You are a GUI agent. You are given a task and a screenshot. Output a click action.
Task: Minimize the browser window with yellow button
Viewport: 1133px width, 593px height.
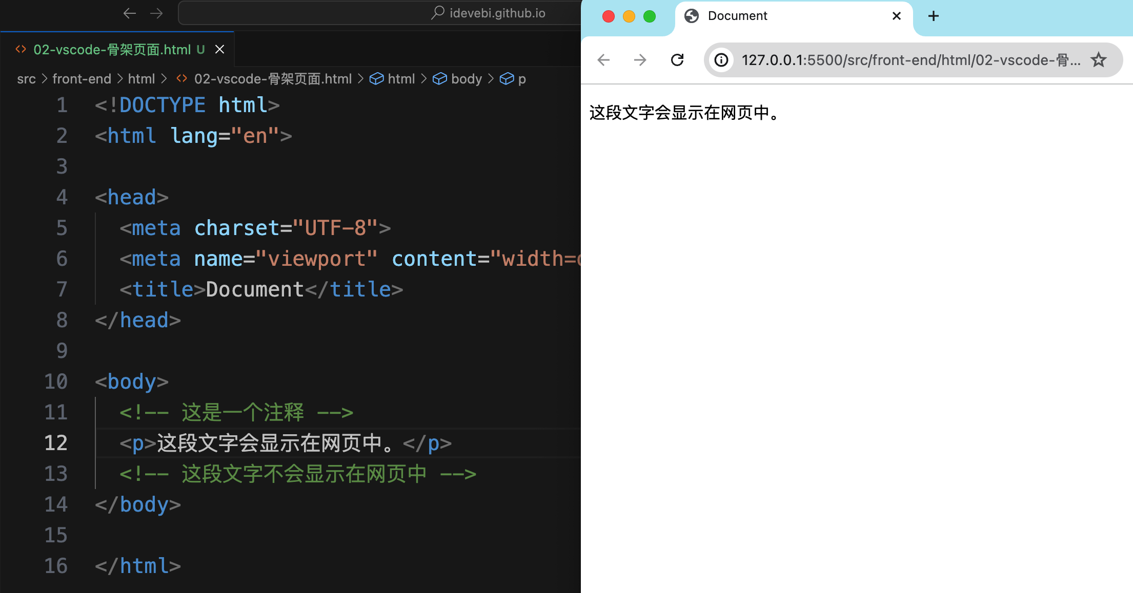click(x=629, y=16)
